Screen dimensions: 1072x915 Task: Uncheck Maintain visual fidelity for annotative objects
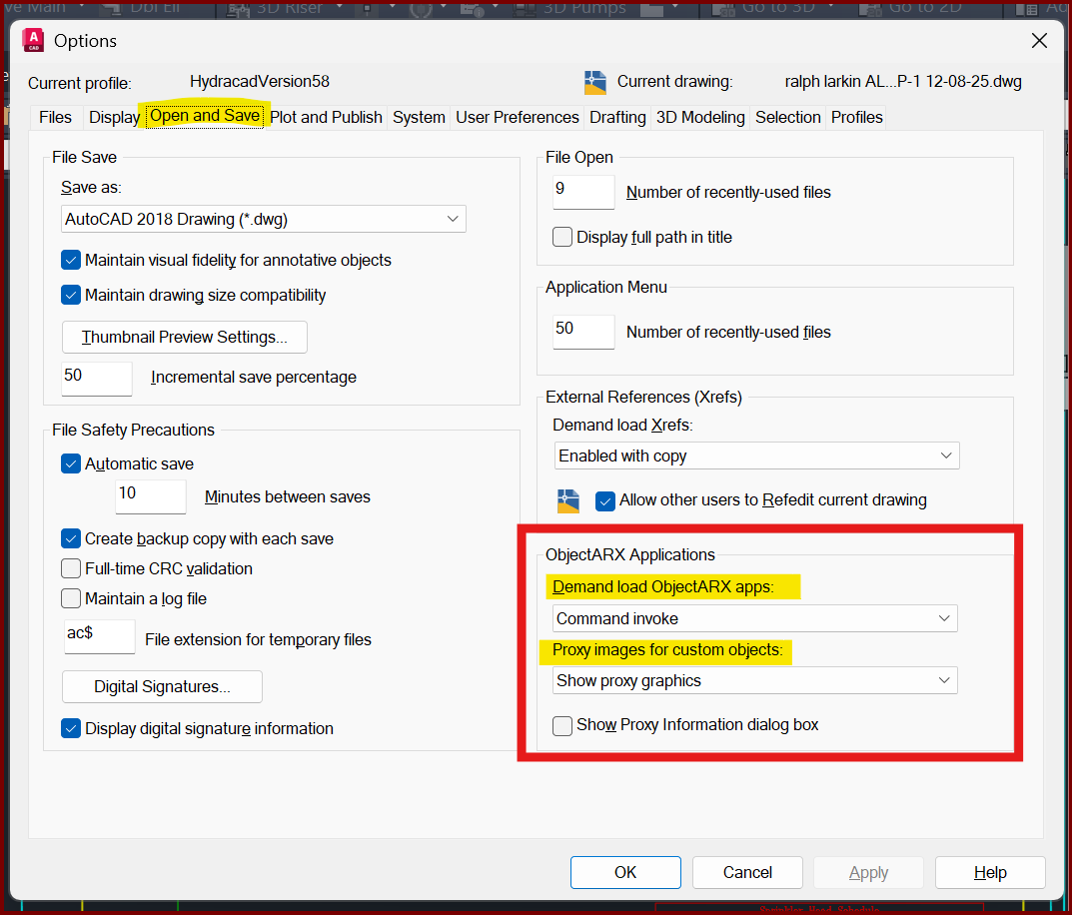(71, 261)
